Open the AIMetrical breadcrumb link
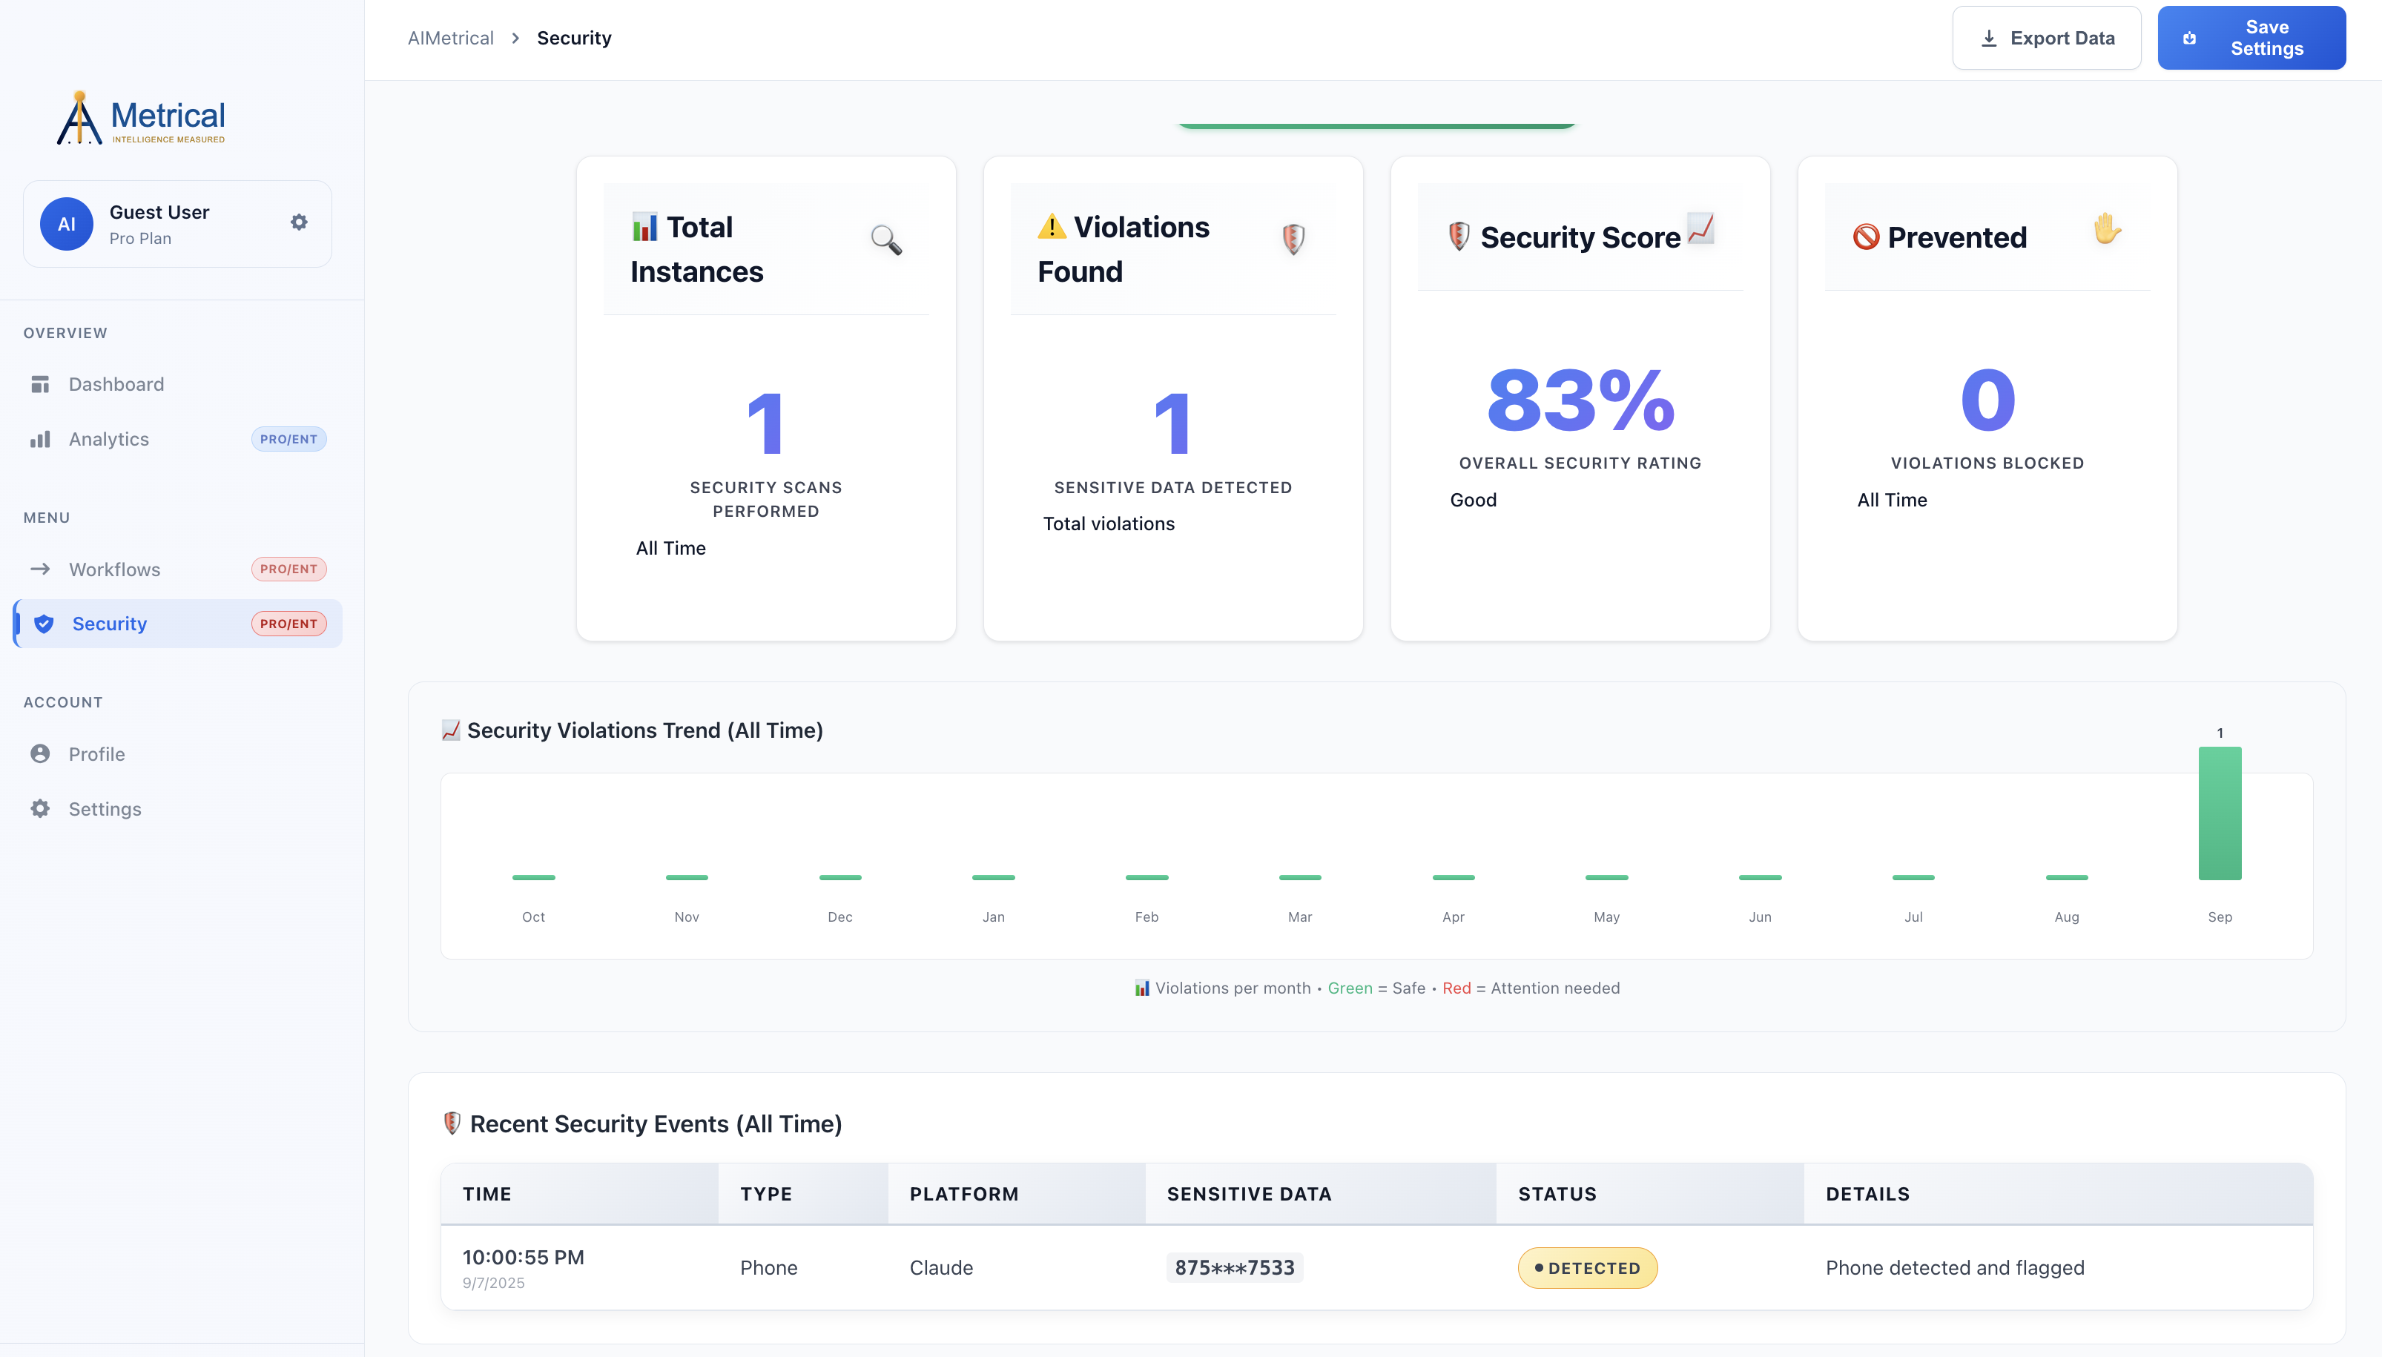The image size is (2382, 1357). point(451,37)
